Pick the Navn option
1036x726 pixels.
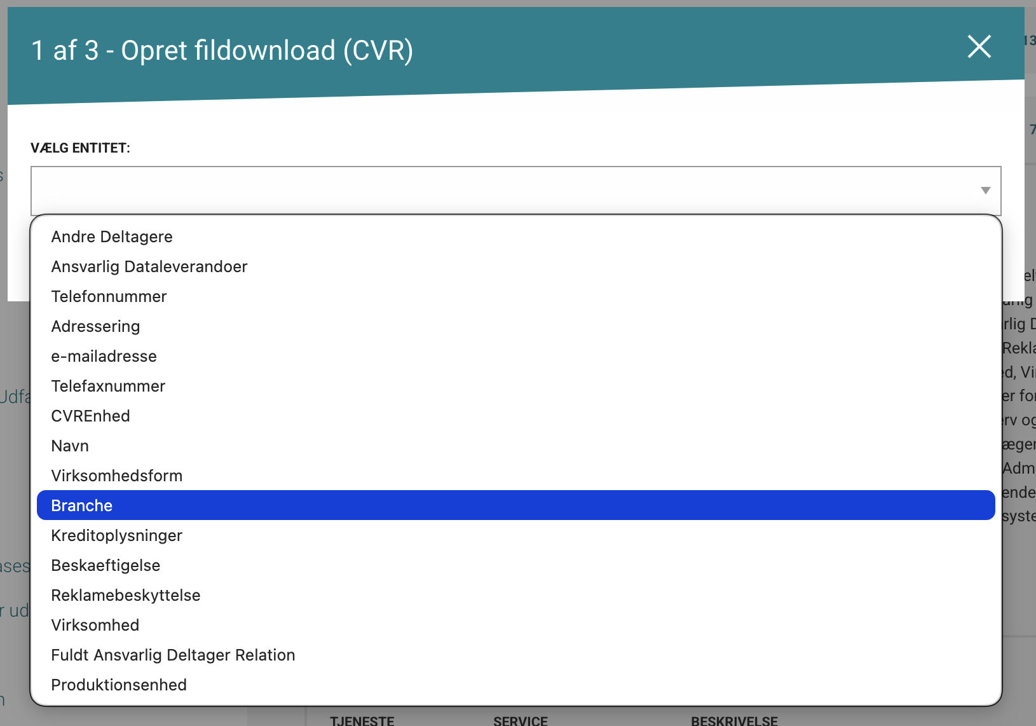(x=70, y=446)
